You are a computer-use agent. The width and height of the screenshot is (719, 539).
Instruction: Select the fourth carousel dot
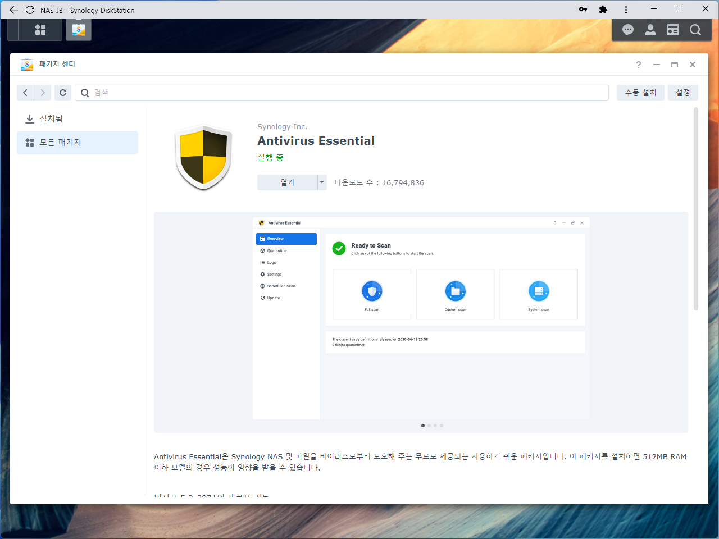tap(442, 426)
